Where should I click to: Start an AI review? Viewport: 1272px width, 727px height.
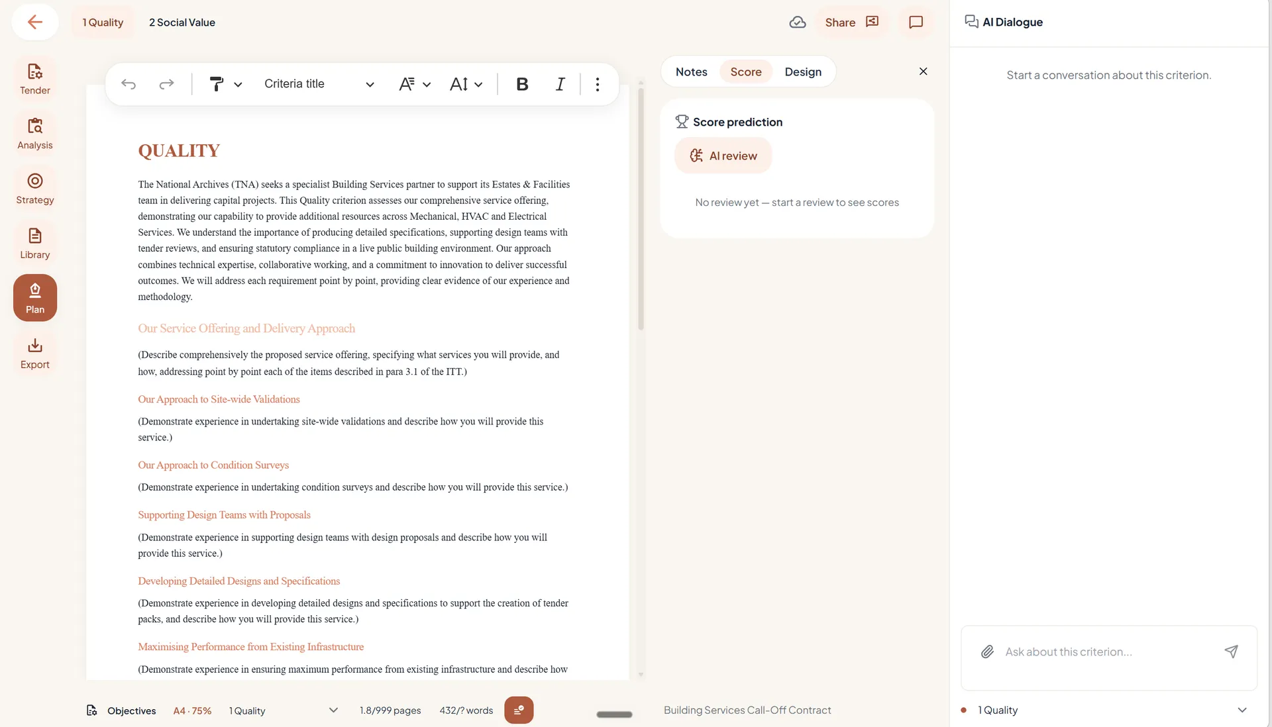(x=723, y=156)
